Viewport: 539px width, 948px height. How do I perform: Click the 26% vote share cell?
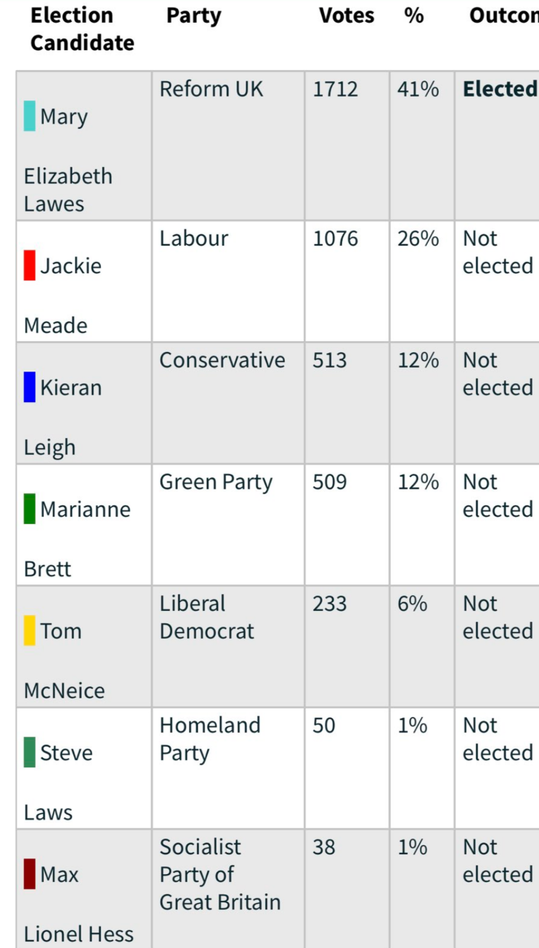(x=418, y=238)
